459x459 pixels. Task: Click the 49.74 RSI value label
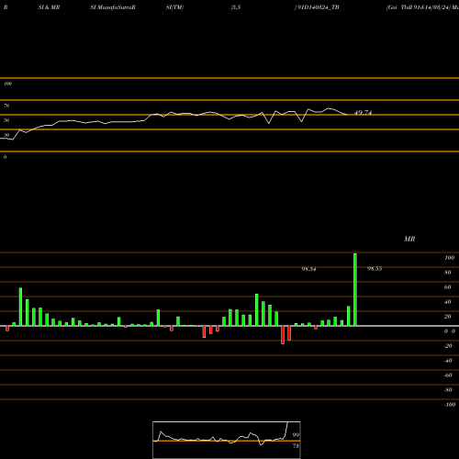point(363,113)
